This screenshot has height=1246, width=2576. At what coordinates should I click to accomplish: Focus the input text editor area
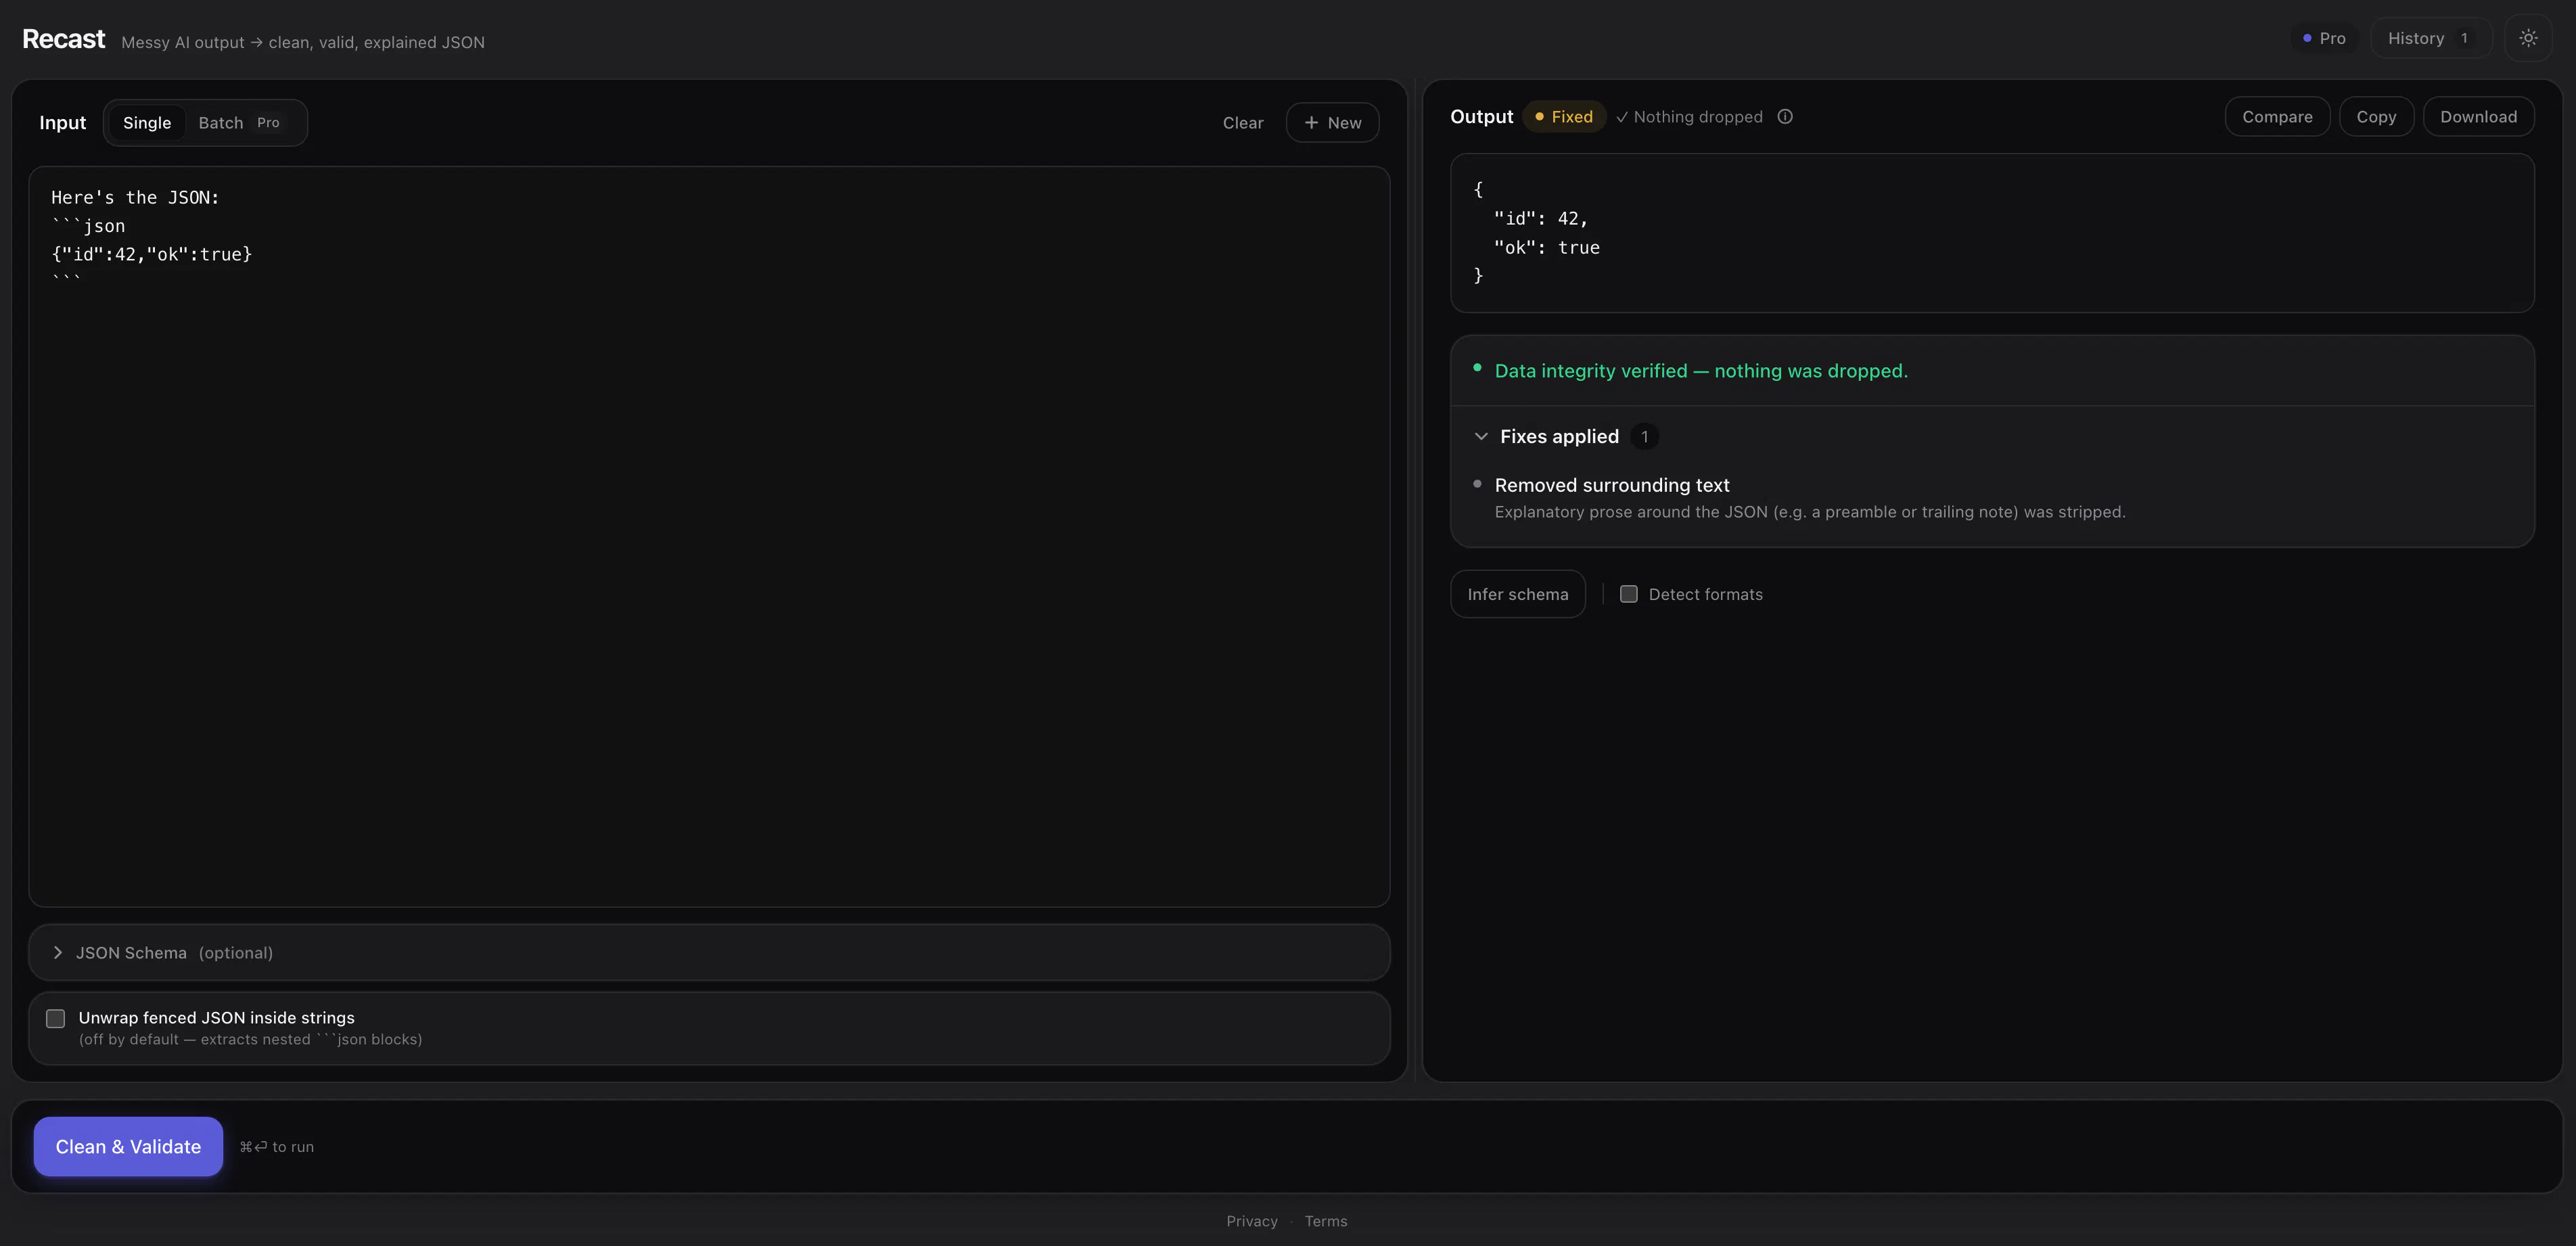click(x=709, y=537)
